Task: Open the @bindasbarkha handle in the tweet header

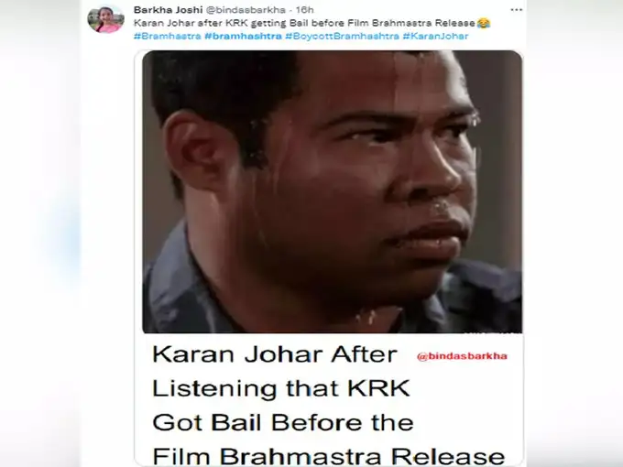Action: click(x=246, y=9)
